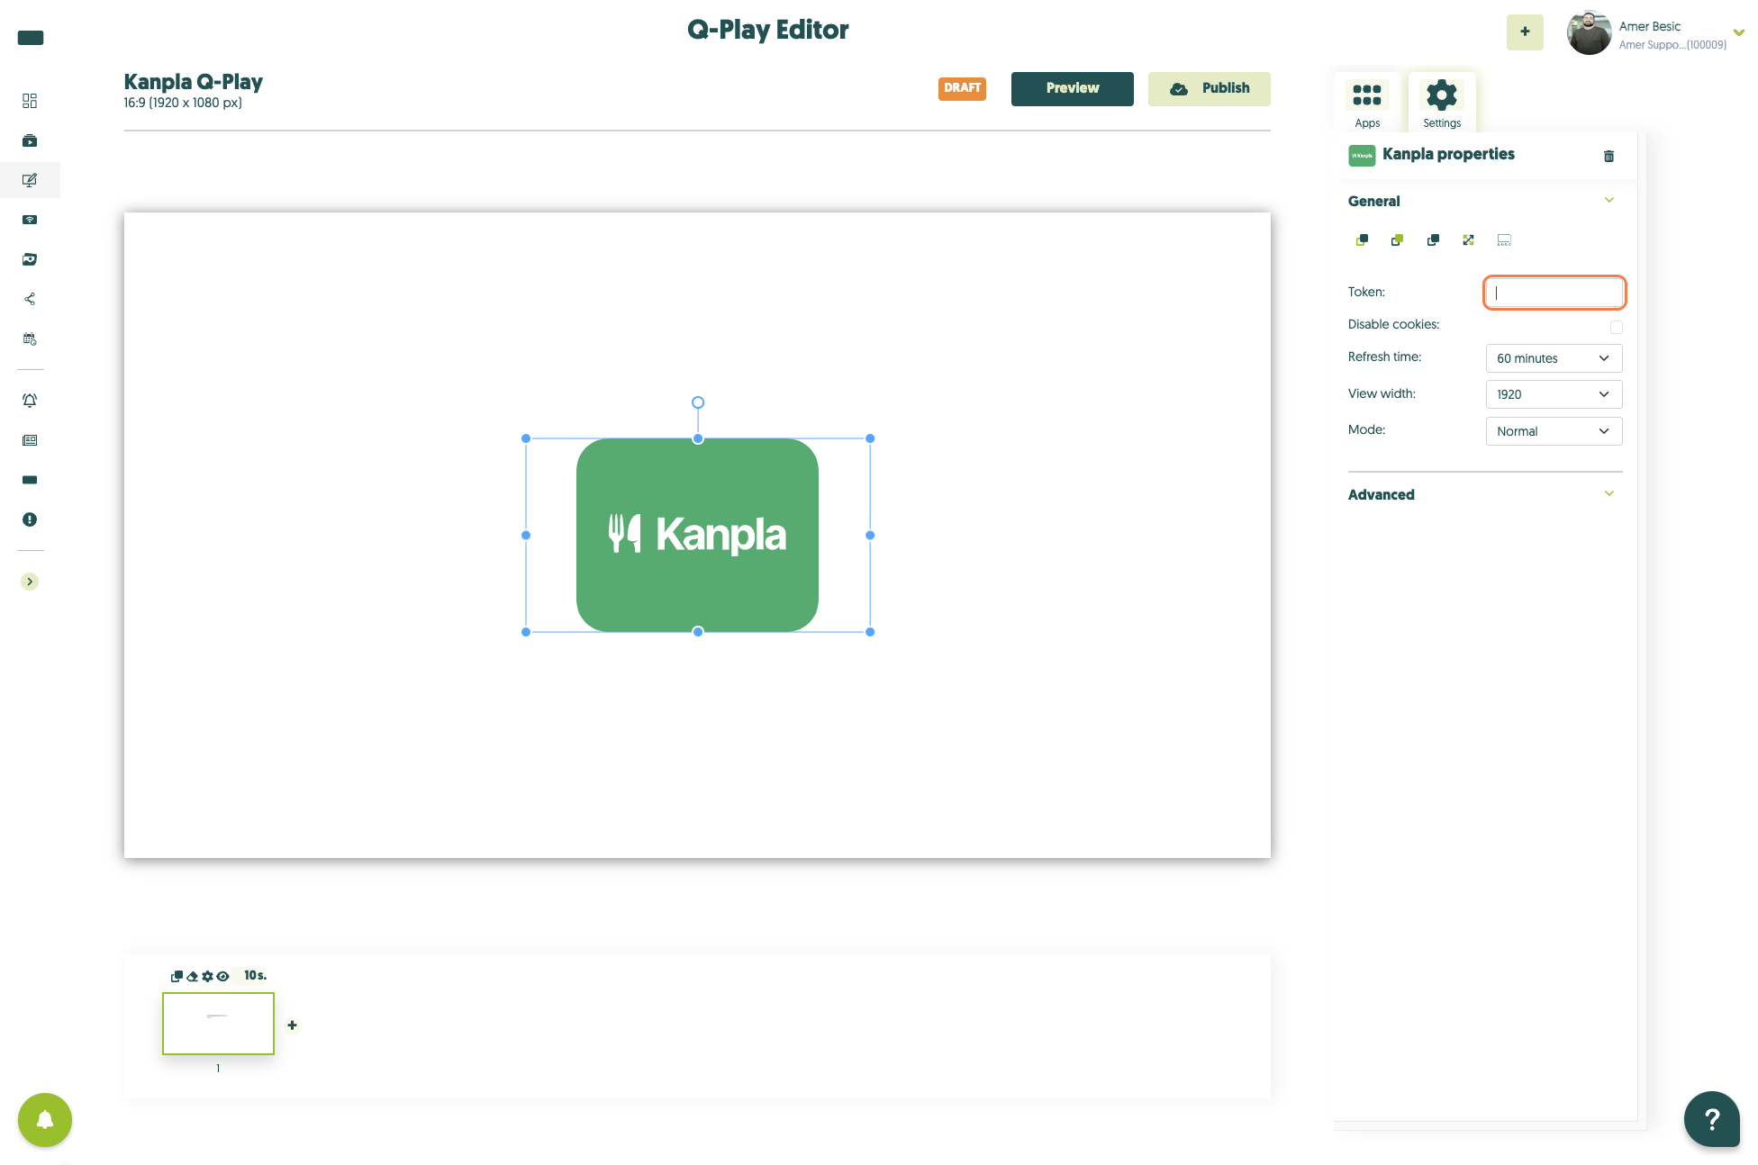The image size is (1758, 1165).
Task: Expand the Advanced section
Action: click(1609, 494)
